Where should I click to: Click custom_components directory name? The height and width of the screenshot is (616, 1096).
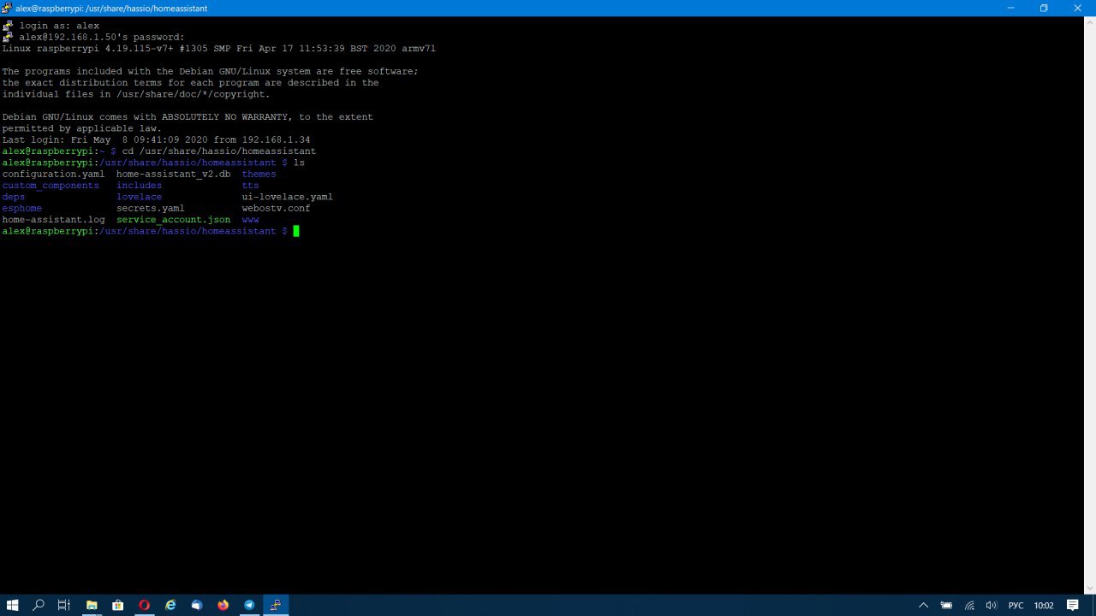tap(51, 186)
